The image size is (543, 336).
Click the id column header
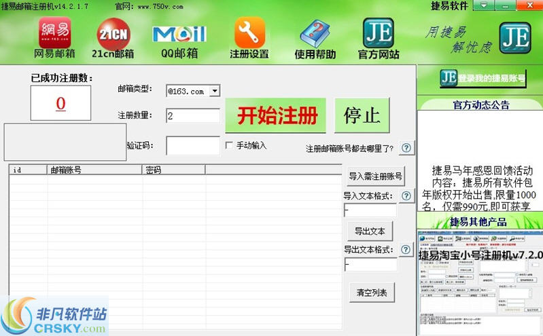pos(28,170)
